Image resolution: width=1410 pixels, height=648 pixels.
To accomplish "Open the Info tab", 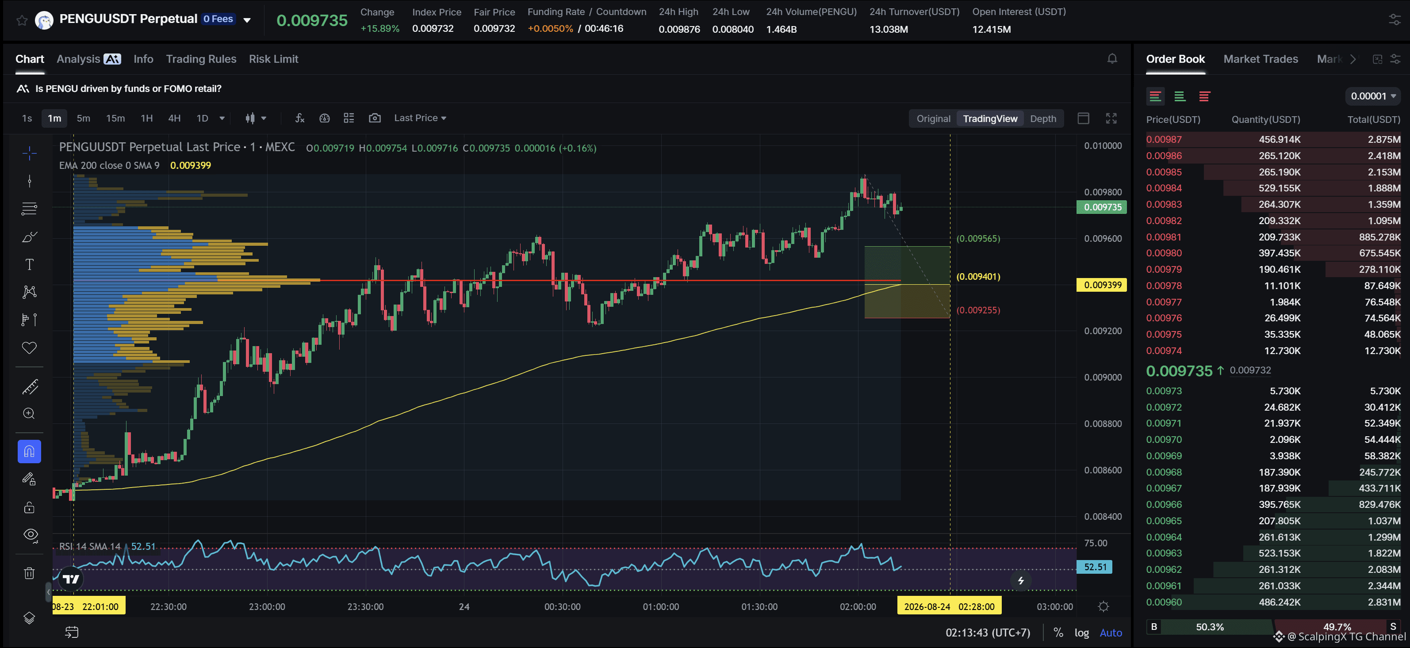I will click(x=143, y=59).
